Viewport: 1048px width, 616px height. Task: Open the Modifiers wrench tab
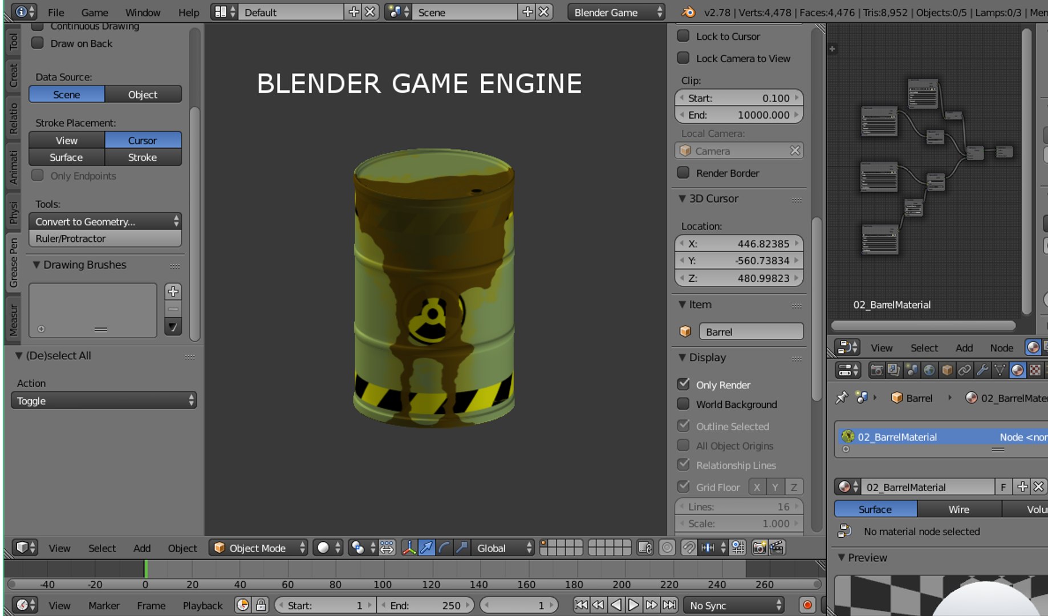tap(982, 370)
